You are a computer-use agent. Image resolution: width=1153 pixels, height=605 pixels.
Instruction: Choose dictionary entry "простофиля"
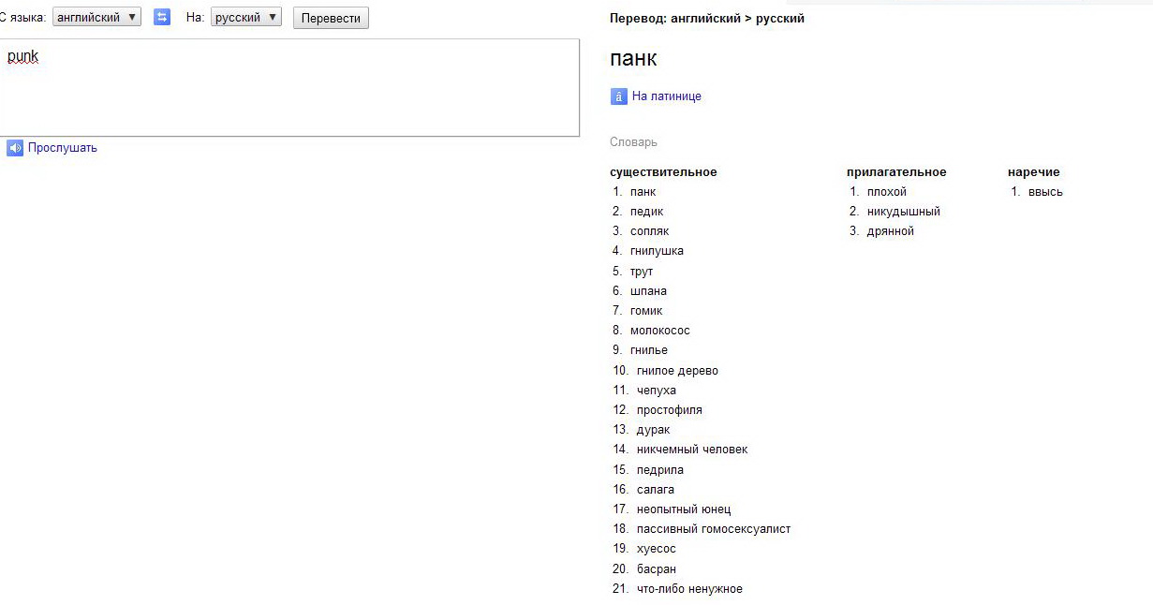tap(669, 410)
